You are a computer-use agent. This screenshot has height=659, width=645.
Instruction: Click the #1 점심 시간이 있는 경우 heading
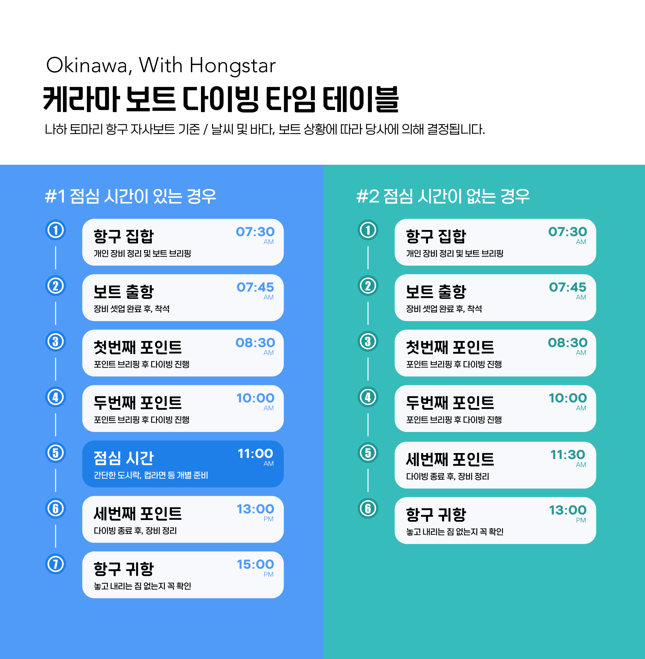[130, 196]
